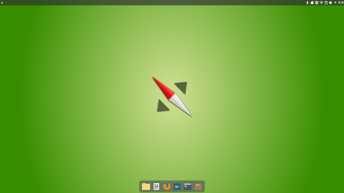The height and width of the screenshot is (193, 344).
Task: Click the red half of the compass needle
Action: point(163,87)
